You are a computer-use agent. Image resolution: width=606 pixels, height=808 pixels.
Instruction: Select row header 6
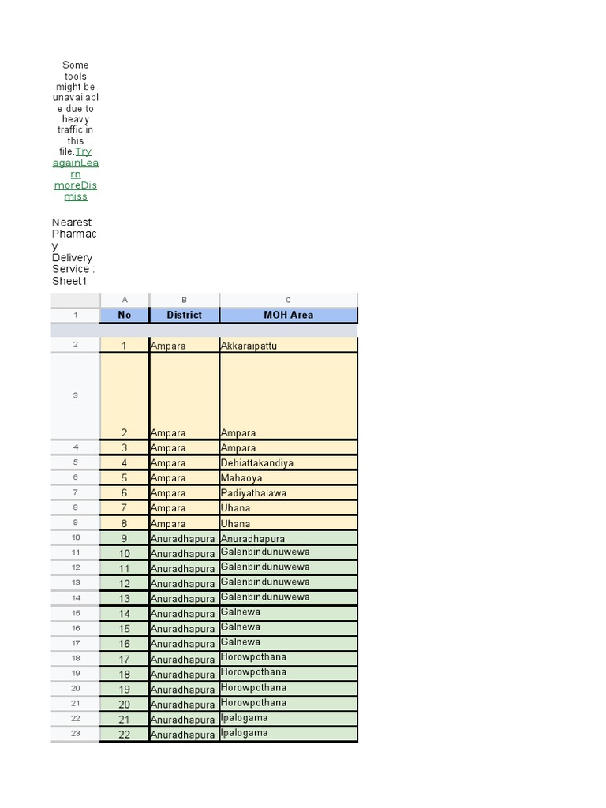(x=76, y=477)
